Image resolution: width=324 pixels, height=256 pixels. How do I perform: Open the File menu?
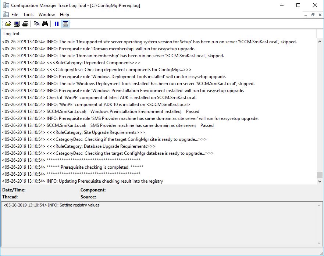point(15,15)
